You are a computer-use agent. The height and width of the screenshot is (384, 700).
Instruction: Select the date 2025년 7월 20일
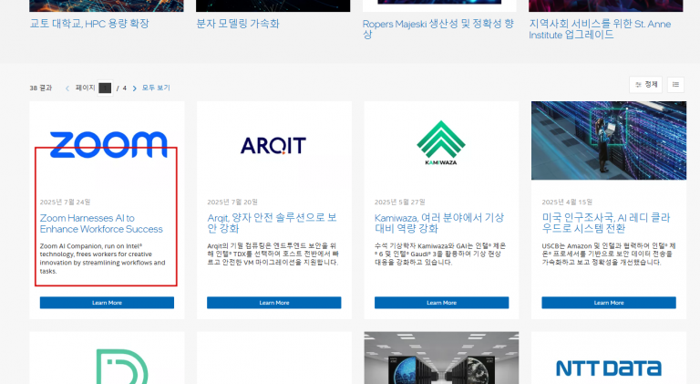click(x=232, y=202)
